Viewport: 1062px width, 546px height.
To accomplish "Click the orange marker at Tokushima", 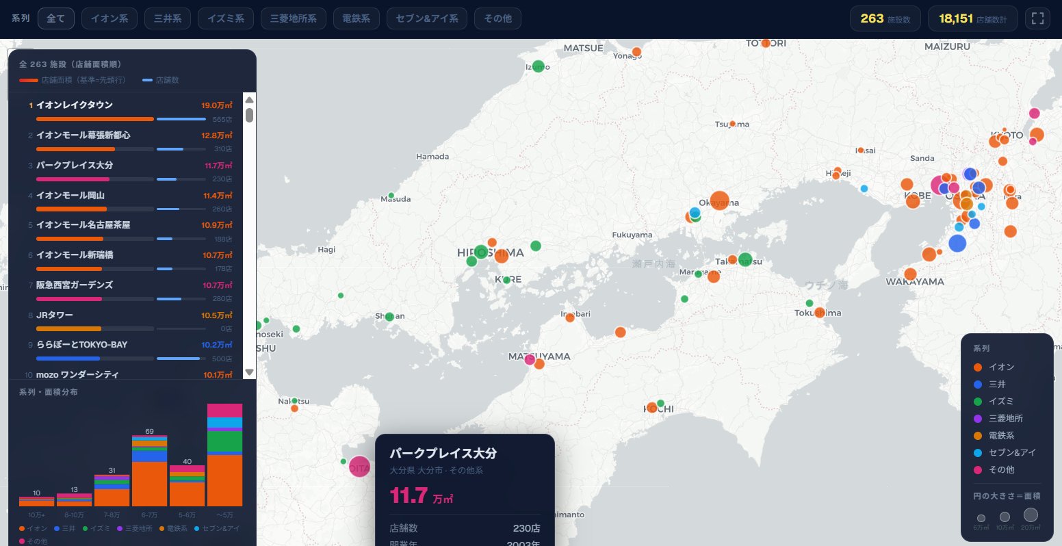I will (x=819, y=313).
